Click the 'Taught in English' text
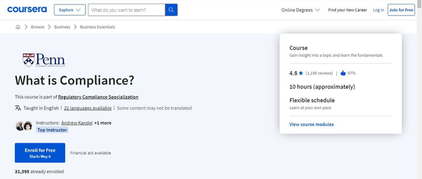The image size is (422, 179). click(41, 108)
